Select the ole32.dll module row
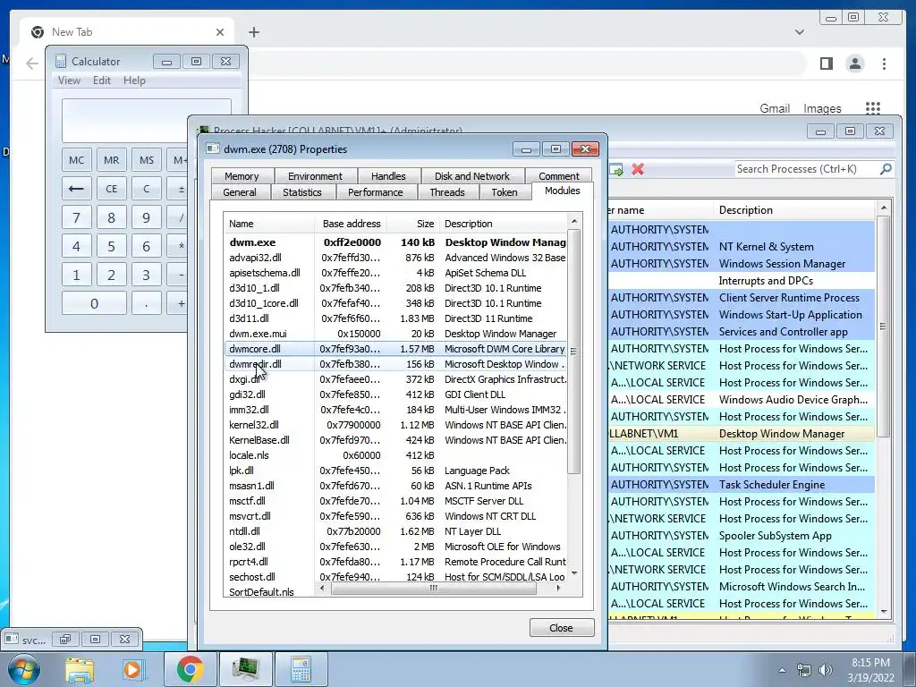Viewport: 916px width, 687px height. point(395,547)
